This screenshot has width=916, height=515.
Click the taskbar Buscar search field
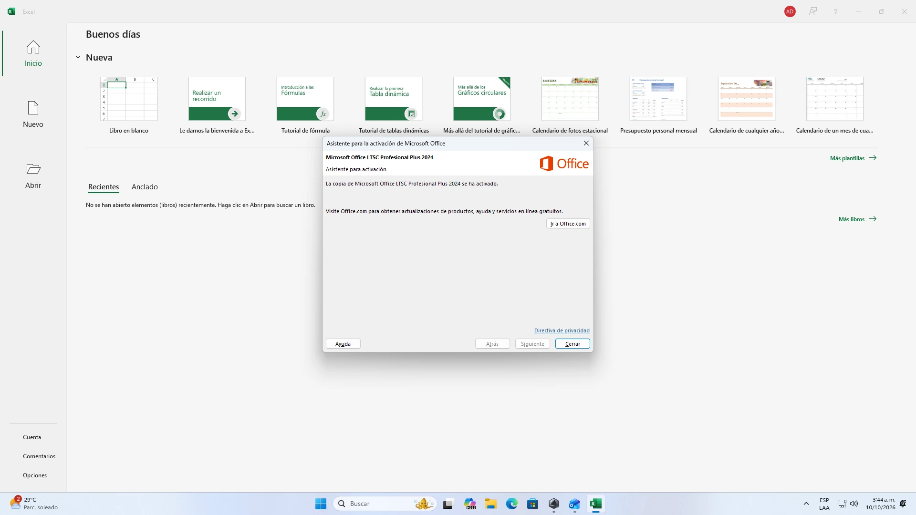click(x=385, y=504)
